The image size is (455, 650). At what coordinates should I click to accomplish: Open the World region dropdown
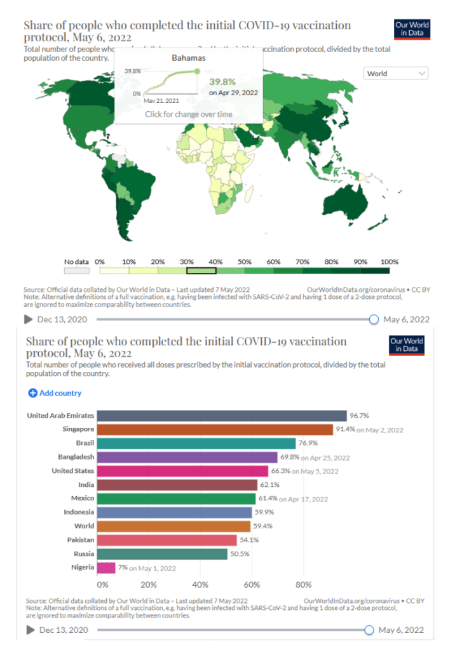point(396,74)
